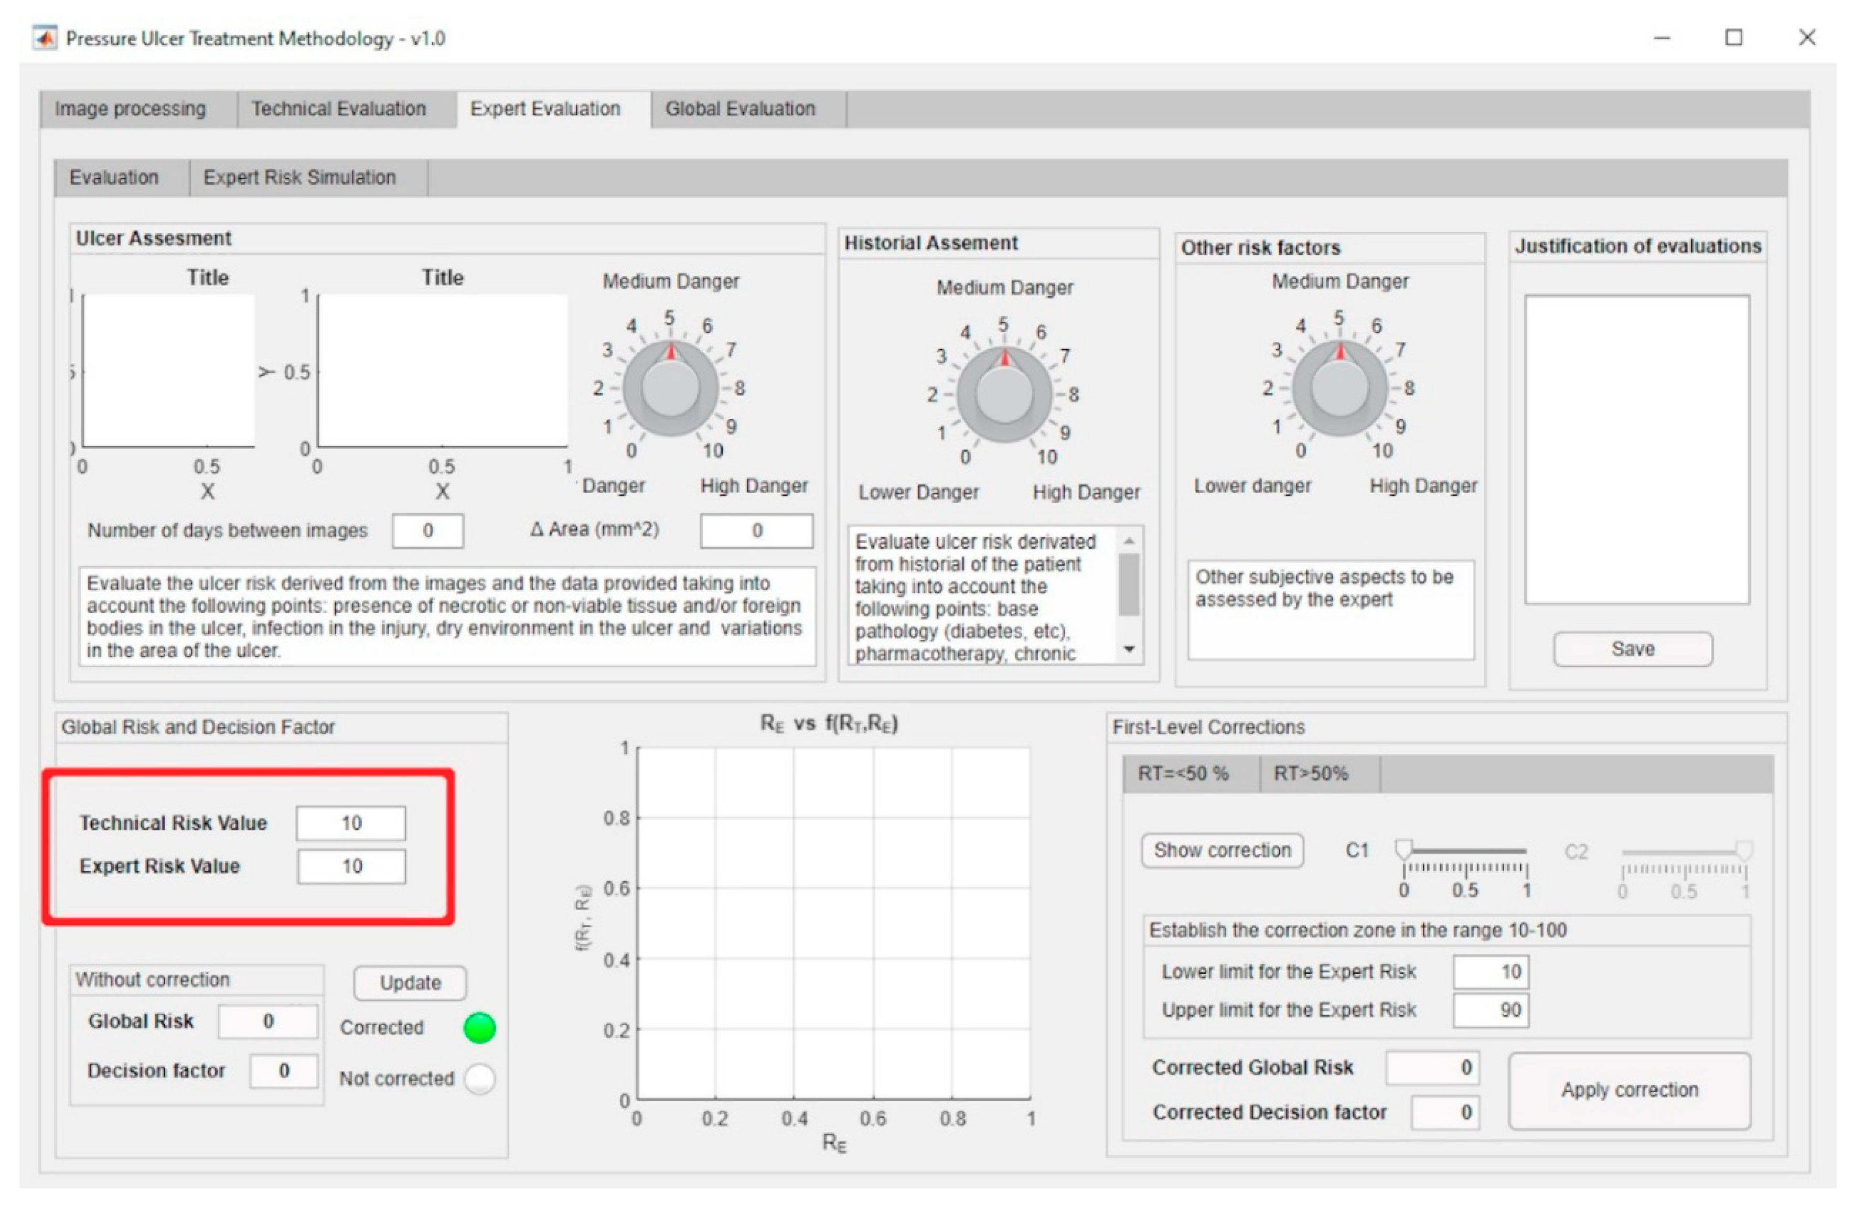Click the Other subjective aspects text box
The height and width of the screenshot is (1205, 1854).
click(x=1331, y=610)
